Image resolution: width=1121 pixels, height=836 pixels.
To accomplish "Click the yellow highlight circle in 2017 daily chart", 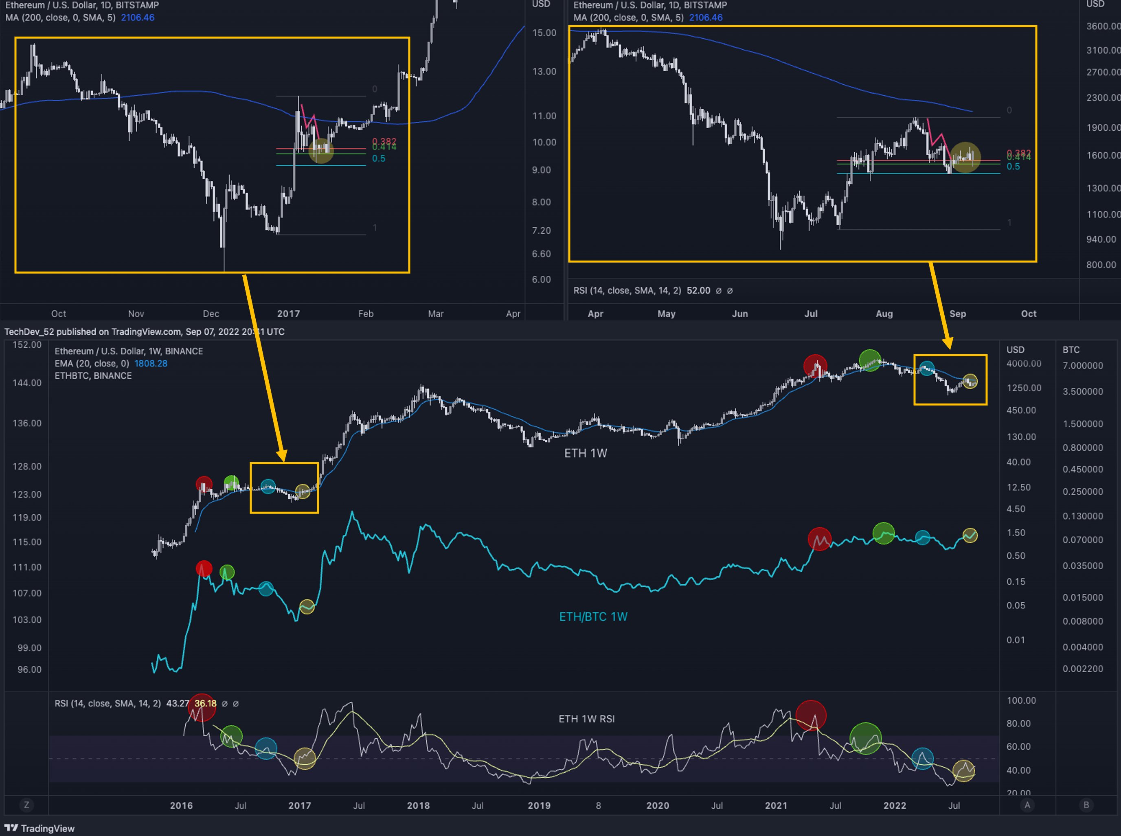I will [321, 150].
